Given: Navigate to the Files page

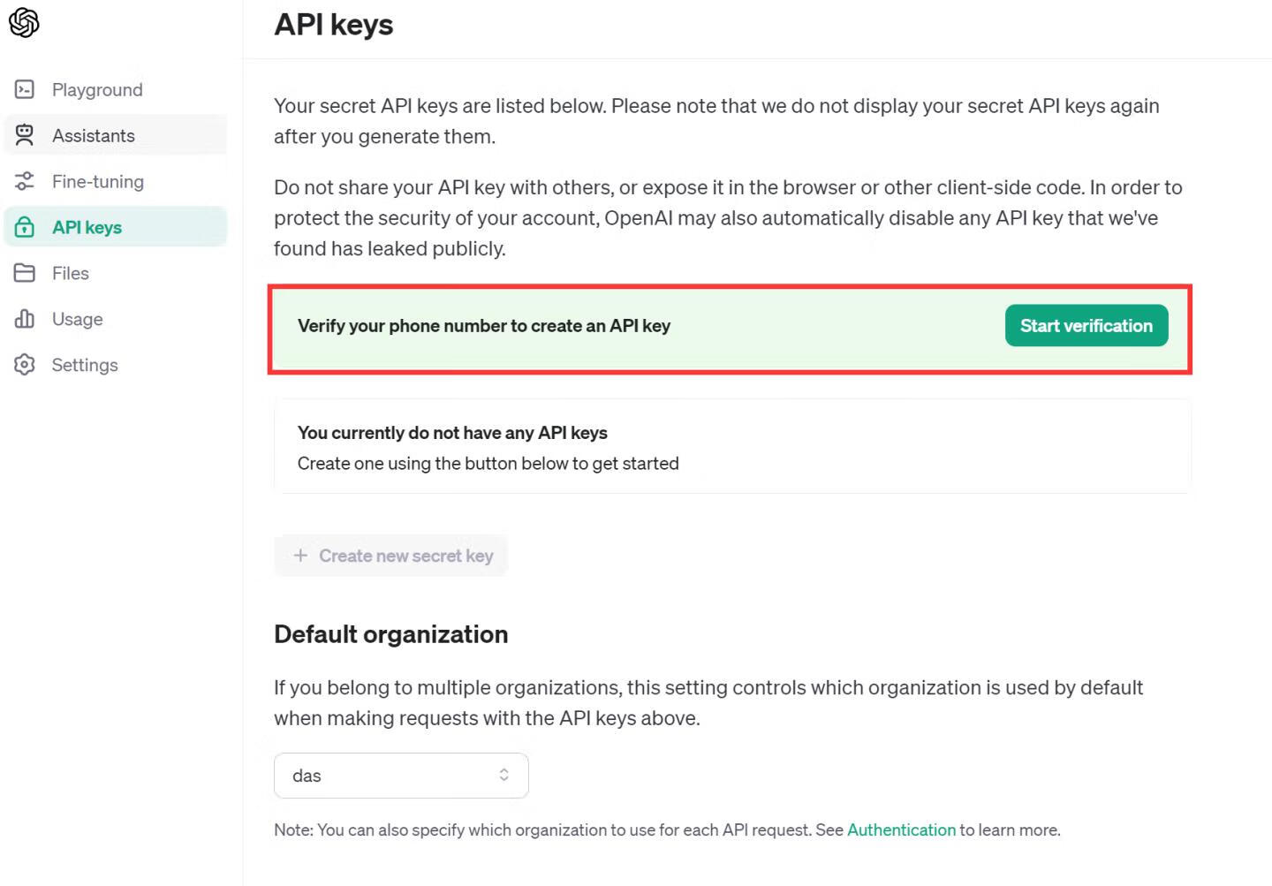Looking at the screenshot, I should click(71, 273).
